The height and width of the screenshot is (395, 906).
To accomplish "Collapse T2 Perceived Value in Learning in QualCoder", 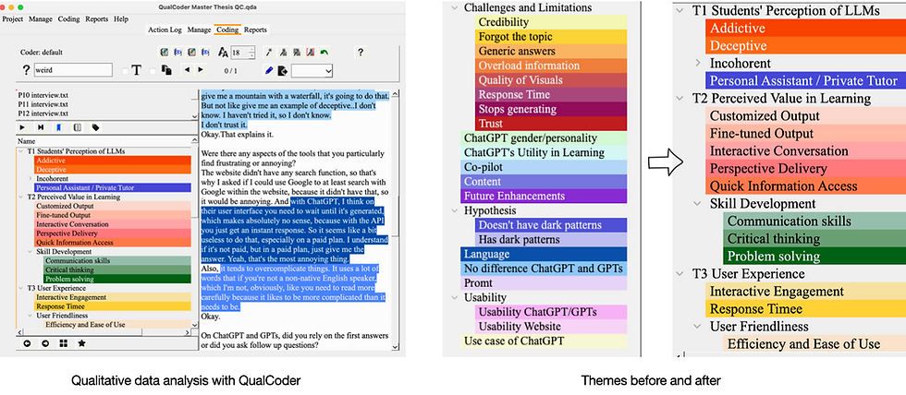I will [x=21, y=197].
